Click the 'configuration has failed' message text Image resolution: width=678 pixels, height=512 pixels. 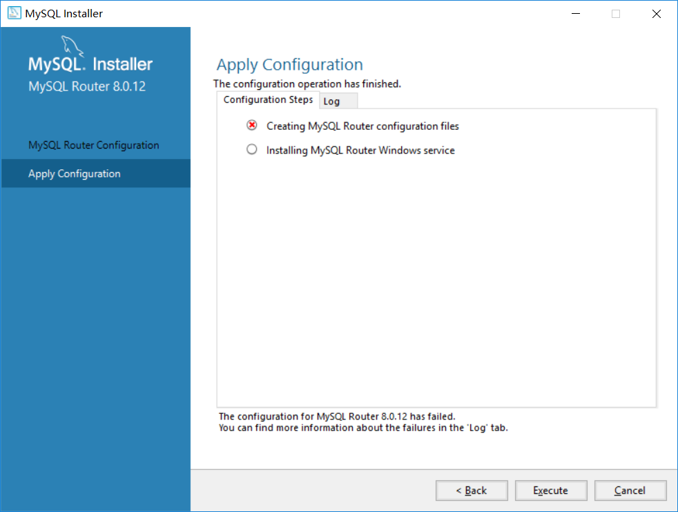(x=337, y=417)
